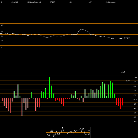
Task: Click the MR axis label -100
Action: (135, 122)
